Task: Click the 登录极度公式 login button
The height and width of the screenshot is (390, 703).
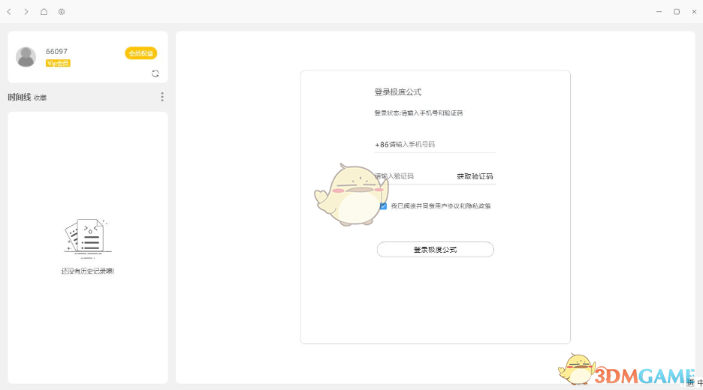Action: 435,250
